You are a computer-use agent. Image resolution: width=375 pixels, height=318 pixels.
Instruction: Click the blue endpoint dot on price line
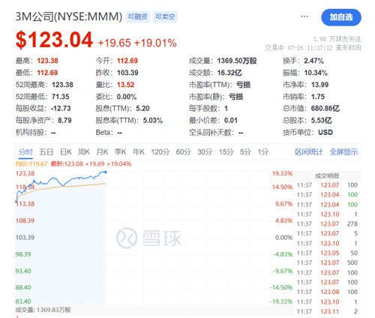tap(106, 172)
